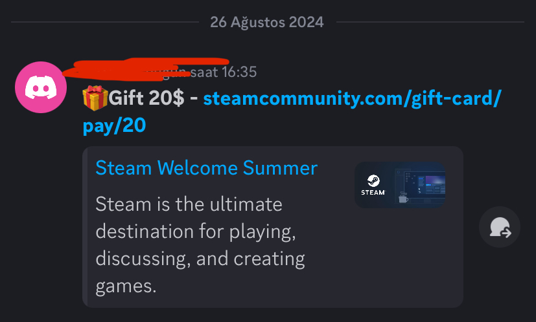Click the forward message arrow icon
The image size is (536, 322).
[x=500, y=227]
